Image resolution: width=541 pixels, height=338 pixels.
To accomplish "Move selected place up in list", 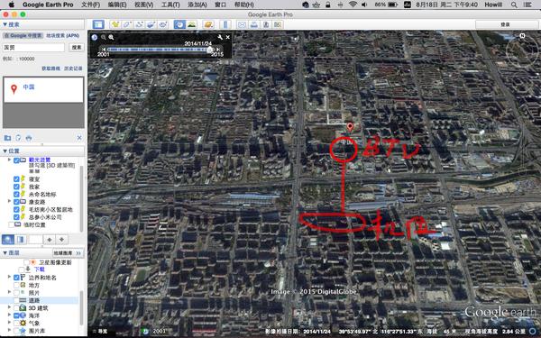I will pos(50,240).
